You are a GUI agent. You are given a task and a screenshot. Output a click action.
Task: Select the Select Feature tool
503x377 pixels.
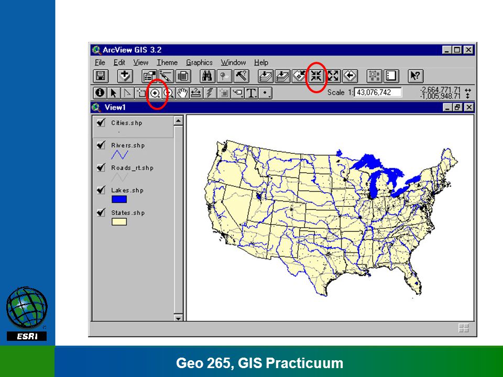141,93
